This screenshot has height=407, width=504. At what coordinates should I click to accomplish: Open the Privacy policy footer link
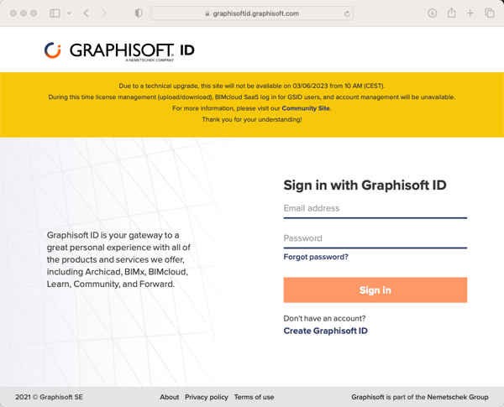coord(207,397)
